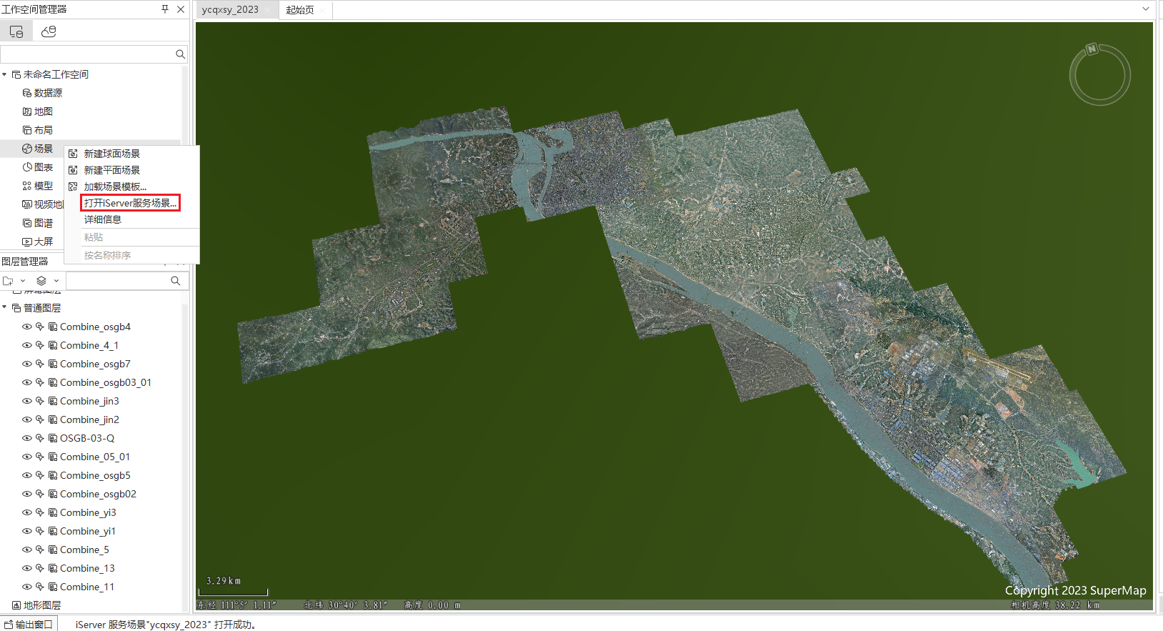Click the new planar scene icon
This screenshot has width=1163, height=631.
tap(73, 170)
